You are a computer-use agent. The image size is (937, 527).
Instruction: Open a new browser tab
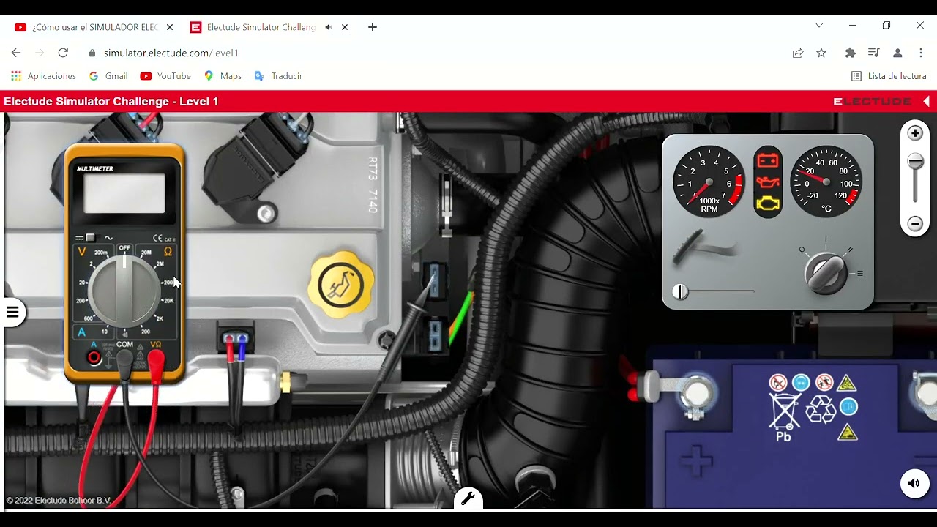373,27
